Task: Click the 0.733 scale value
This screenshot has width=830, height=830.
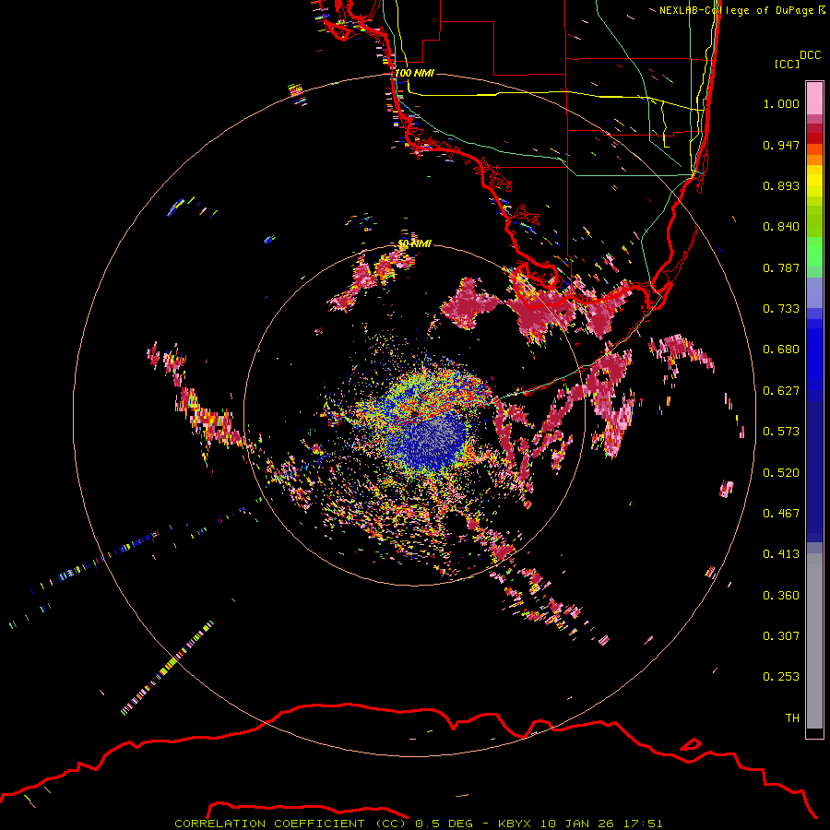Action: pyautogui.click(x=781, y=309)
